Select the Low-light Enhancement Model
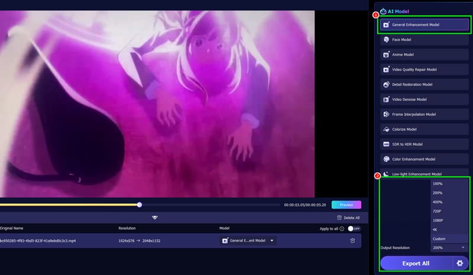The image size is (473, 275). pos(424,173)
